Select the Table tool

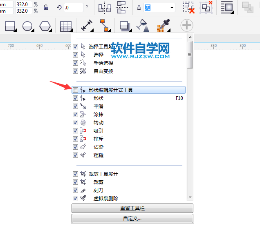[66, 26]
